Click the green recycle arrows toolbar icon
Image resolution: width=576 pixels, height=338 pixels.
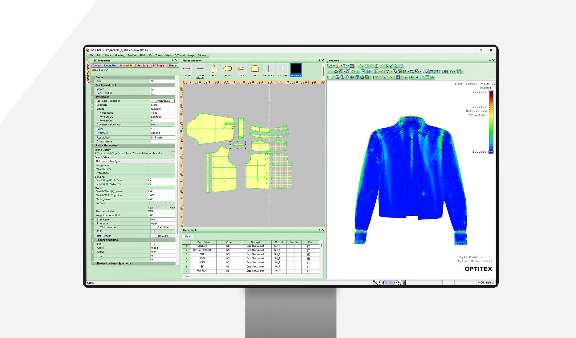(x=336, y=72)
